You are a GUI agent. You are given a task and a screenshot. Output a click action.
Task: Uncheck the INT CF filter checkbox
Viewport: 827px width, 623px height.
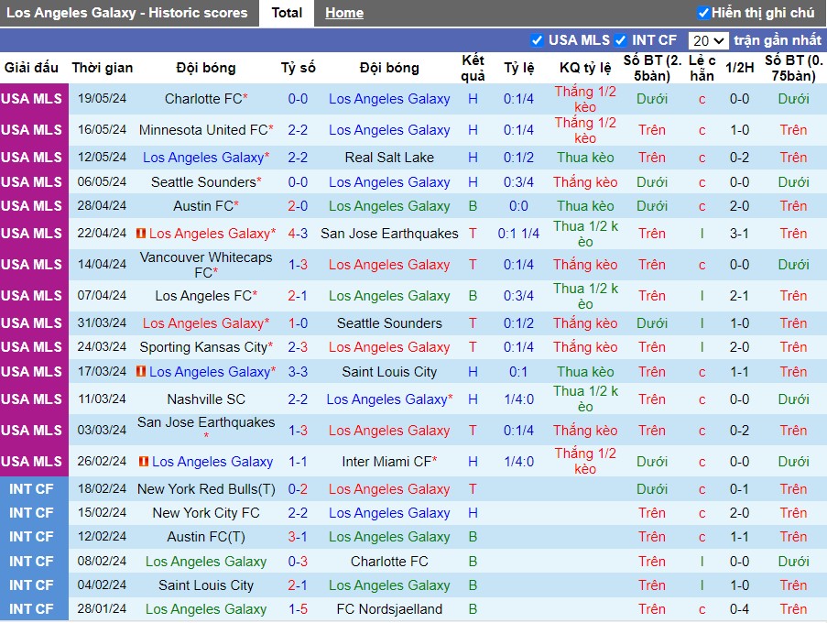pos(620,40)
